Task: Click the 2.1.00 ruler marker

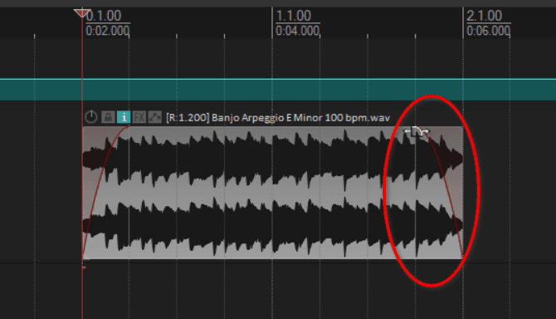Action: point(484,16)
